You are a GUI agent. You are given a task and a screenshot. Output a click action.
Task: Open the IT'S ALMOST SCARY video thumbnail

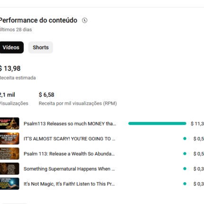(9, 139)
